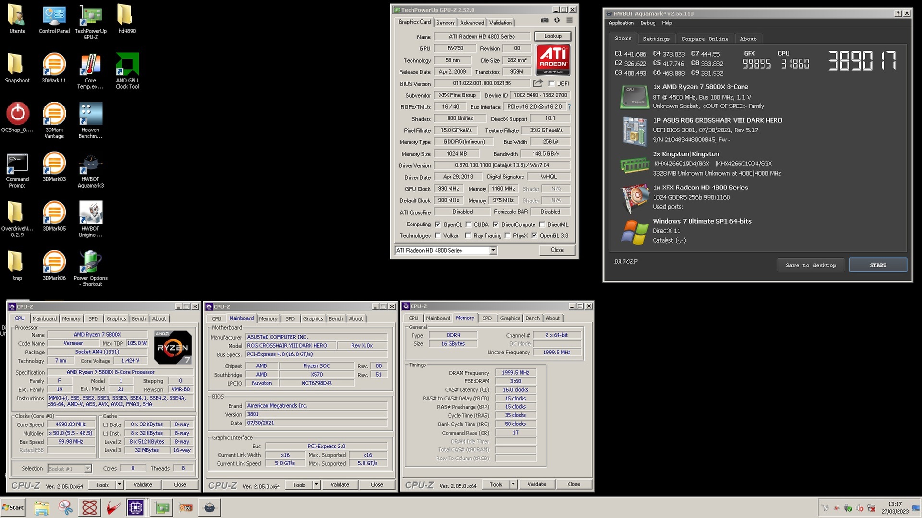Click the Bus Interface question mark icon

point(570,107)
